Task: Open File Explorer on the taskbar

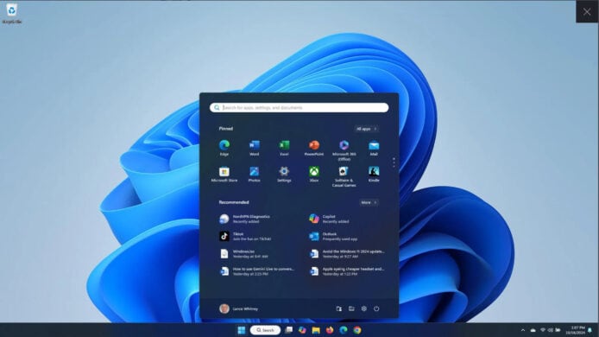Action: click(x=316, y=330)
